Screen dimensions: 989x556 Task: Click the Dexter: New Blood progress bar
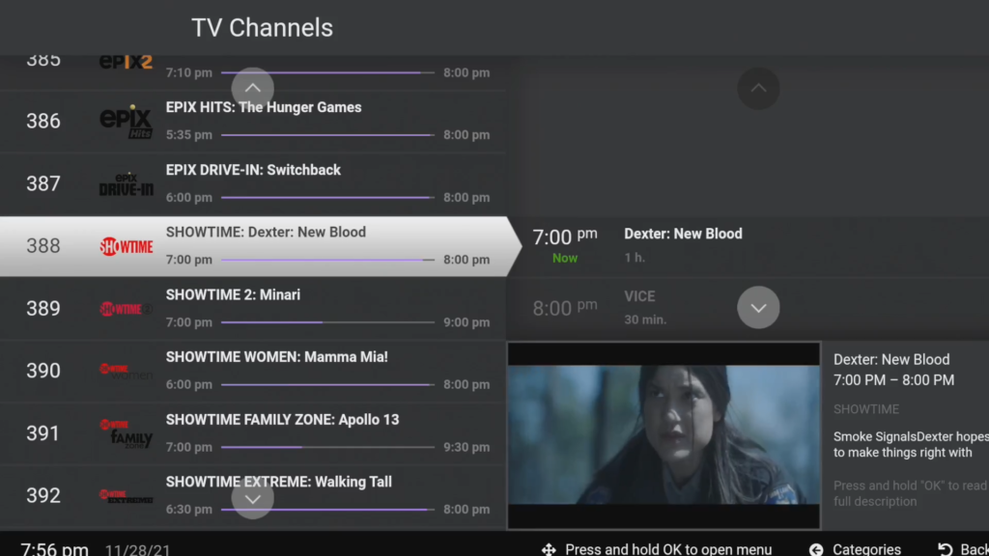point(328,260)
